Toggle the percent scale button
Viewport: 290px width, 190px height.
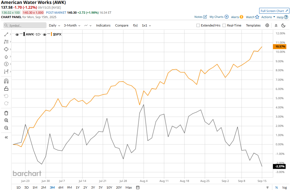[277, 187]
